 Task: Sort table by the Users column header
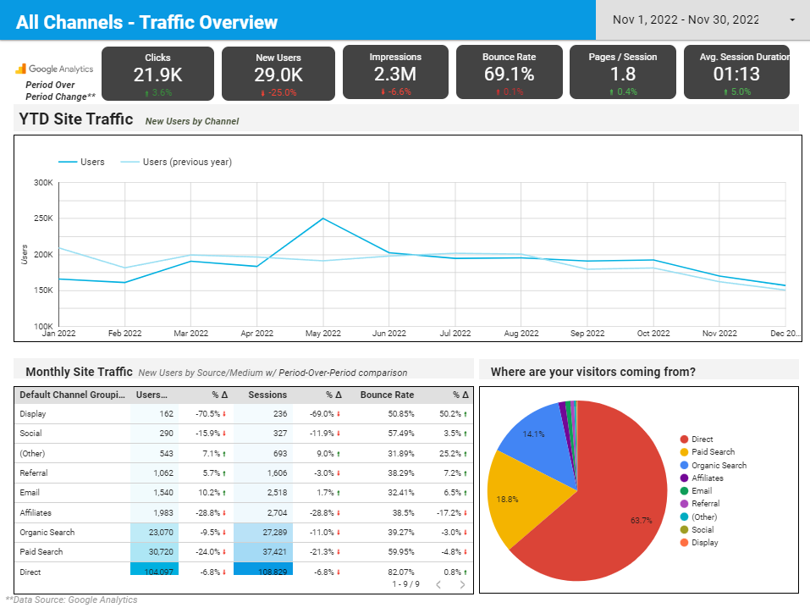(x=152, y=395)
